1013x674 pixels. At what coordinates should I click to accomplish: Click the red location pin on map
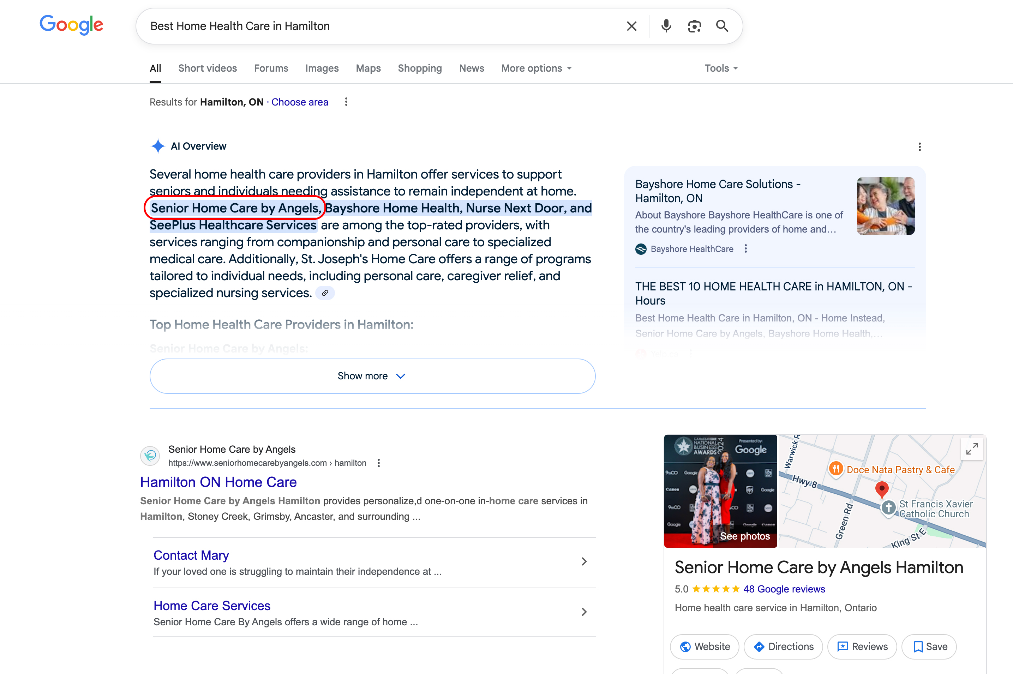[881, 489]
